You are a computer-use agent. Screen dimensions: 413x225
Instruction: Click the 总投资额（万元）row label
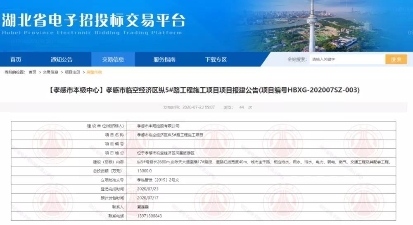tap(108, 171)
